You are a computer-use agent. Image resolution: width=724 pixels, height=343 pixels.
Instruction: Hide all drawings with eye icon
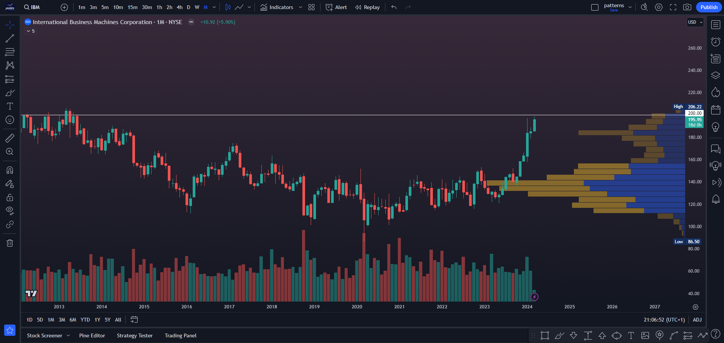pos(10,211)
